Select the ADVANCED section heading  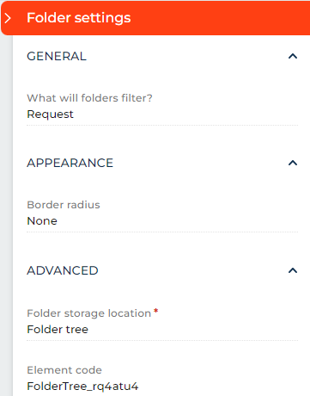click(63, 270)
